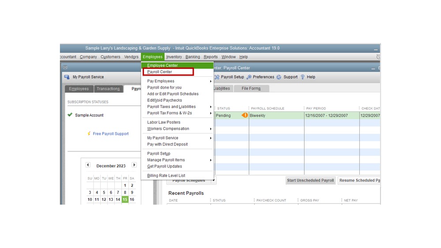Click the orange pending warning icon
Image resolution: width=441 pixels, height=248 pixels.
tap(245, 115)
